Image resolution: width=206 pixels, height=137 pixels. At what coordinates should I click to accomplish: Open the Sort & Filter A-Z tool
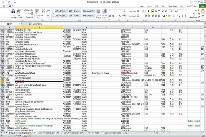point(19,11)
